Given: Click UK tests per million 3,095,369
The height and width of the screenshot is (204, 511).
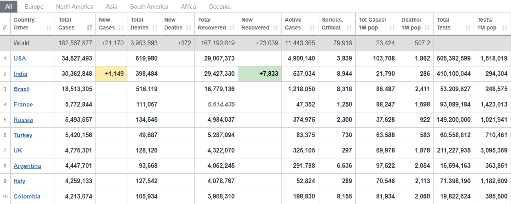Looking at the screenshot, I should click(494, 151).
